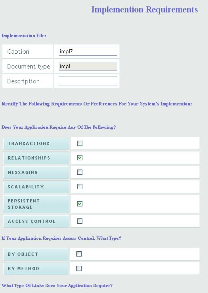Click the Messaging label cell

36,172
